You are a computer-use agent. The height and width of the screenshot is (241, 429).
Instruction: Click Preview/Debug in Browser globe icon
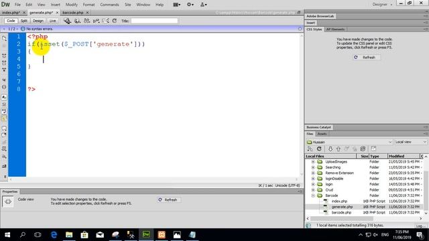point(77,21)
